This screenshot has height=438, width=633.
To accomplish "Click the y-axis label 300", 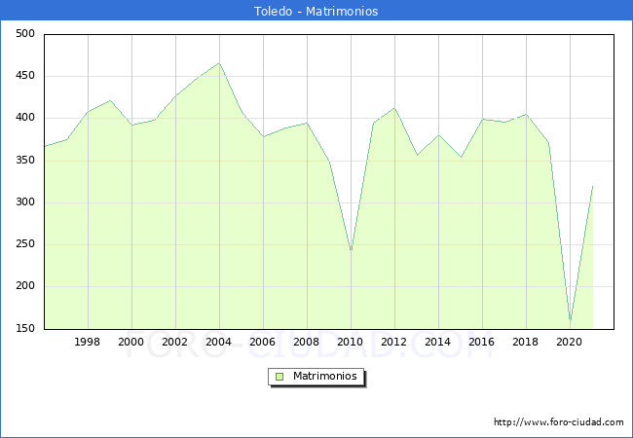I will click(25, 202).
